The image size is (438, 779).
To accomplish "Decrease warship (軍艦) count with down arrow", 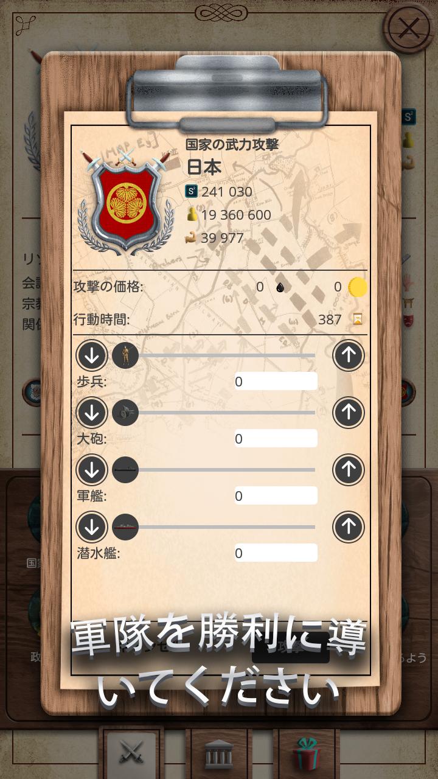I will (x=92, y=470).
